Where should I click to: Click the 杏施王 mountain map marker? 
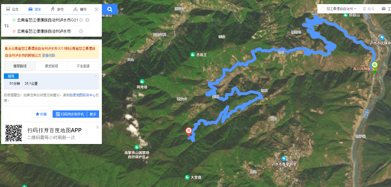tap(199, 55)
